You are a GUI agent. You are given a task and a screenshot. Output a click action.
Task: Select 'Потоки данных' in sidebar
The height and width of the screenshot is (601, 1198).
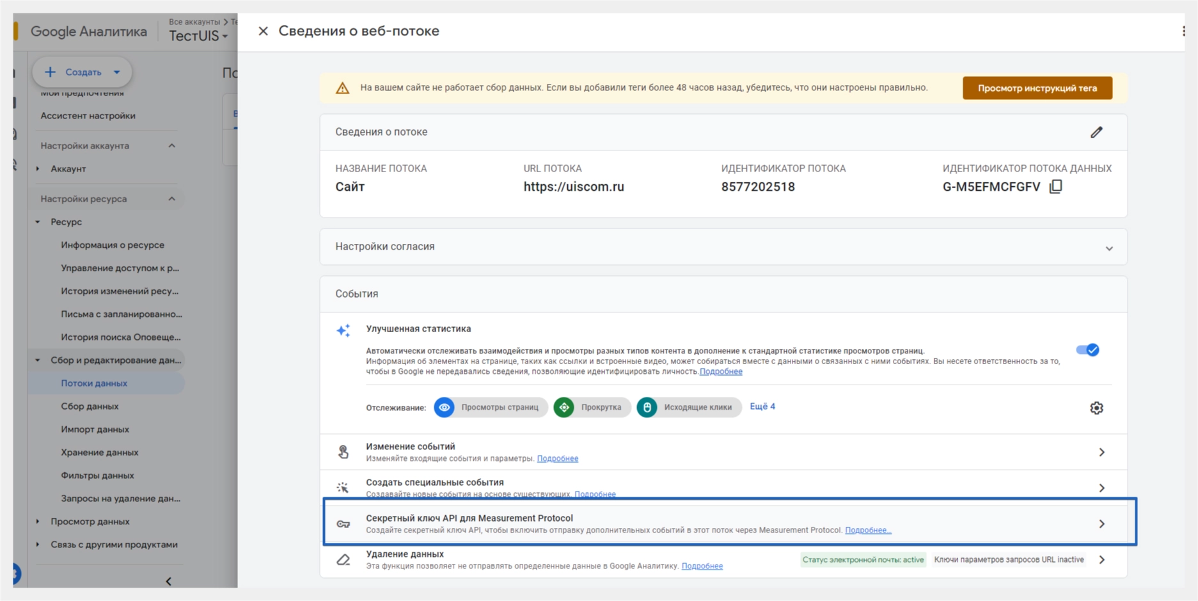[94, 383]
